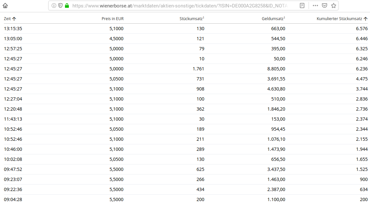Click the tracking protection shield icon
The width and height of the screenshot is (370, 204).
pos(60,6)
